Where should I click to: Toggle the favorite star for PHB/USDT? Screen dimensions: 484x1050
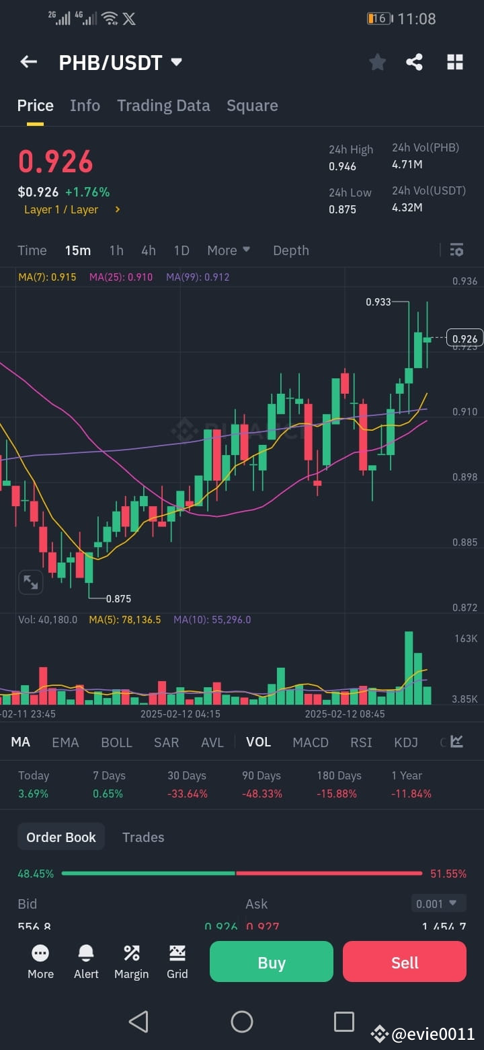377,61
